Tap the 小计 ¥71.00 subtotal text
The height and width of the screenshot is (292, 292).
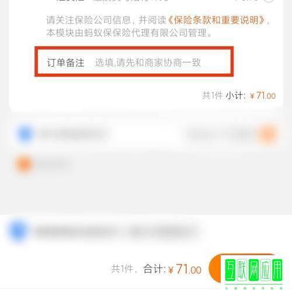[251, 96]
